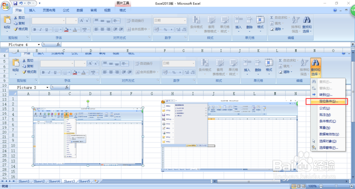
Task: Click the round Office button in the main window
Action: click(5, 5)
